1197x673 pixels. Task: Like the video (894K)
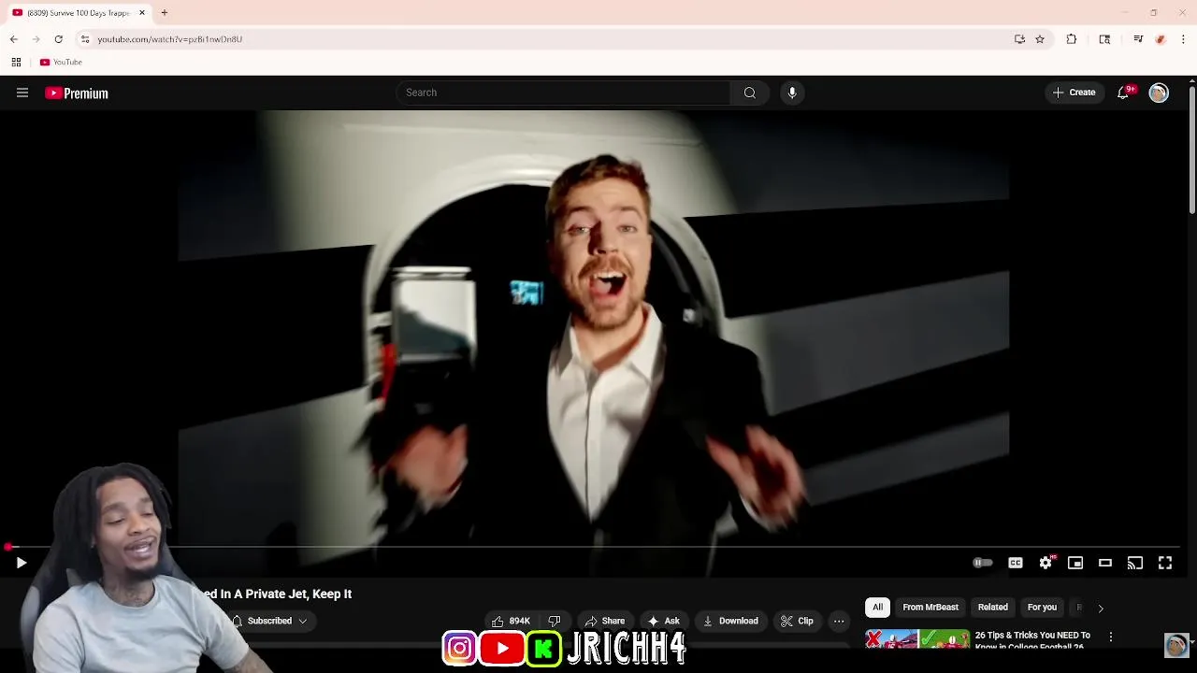511,621
